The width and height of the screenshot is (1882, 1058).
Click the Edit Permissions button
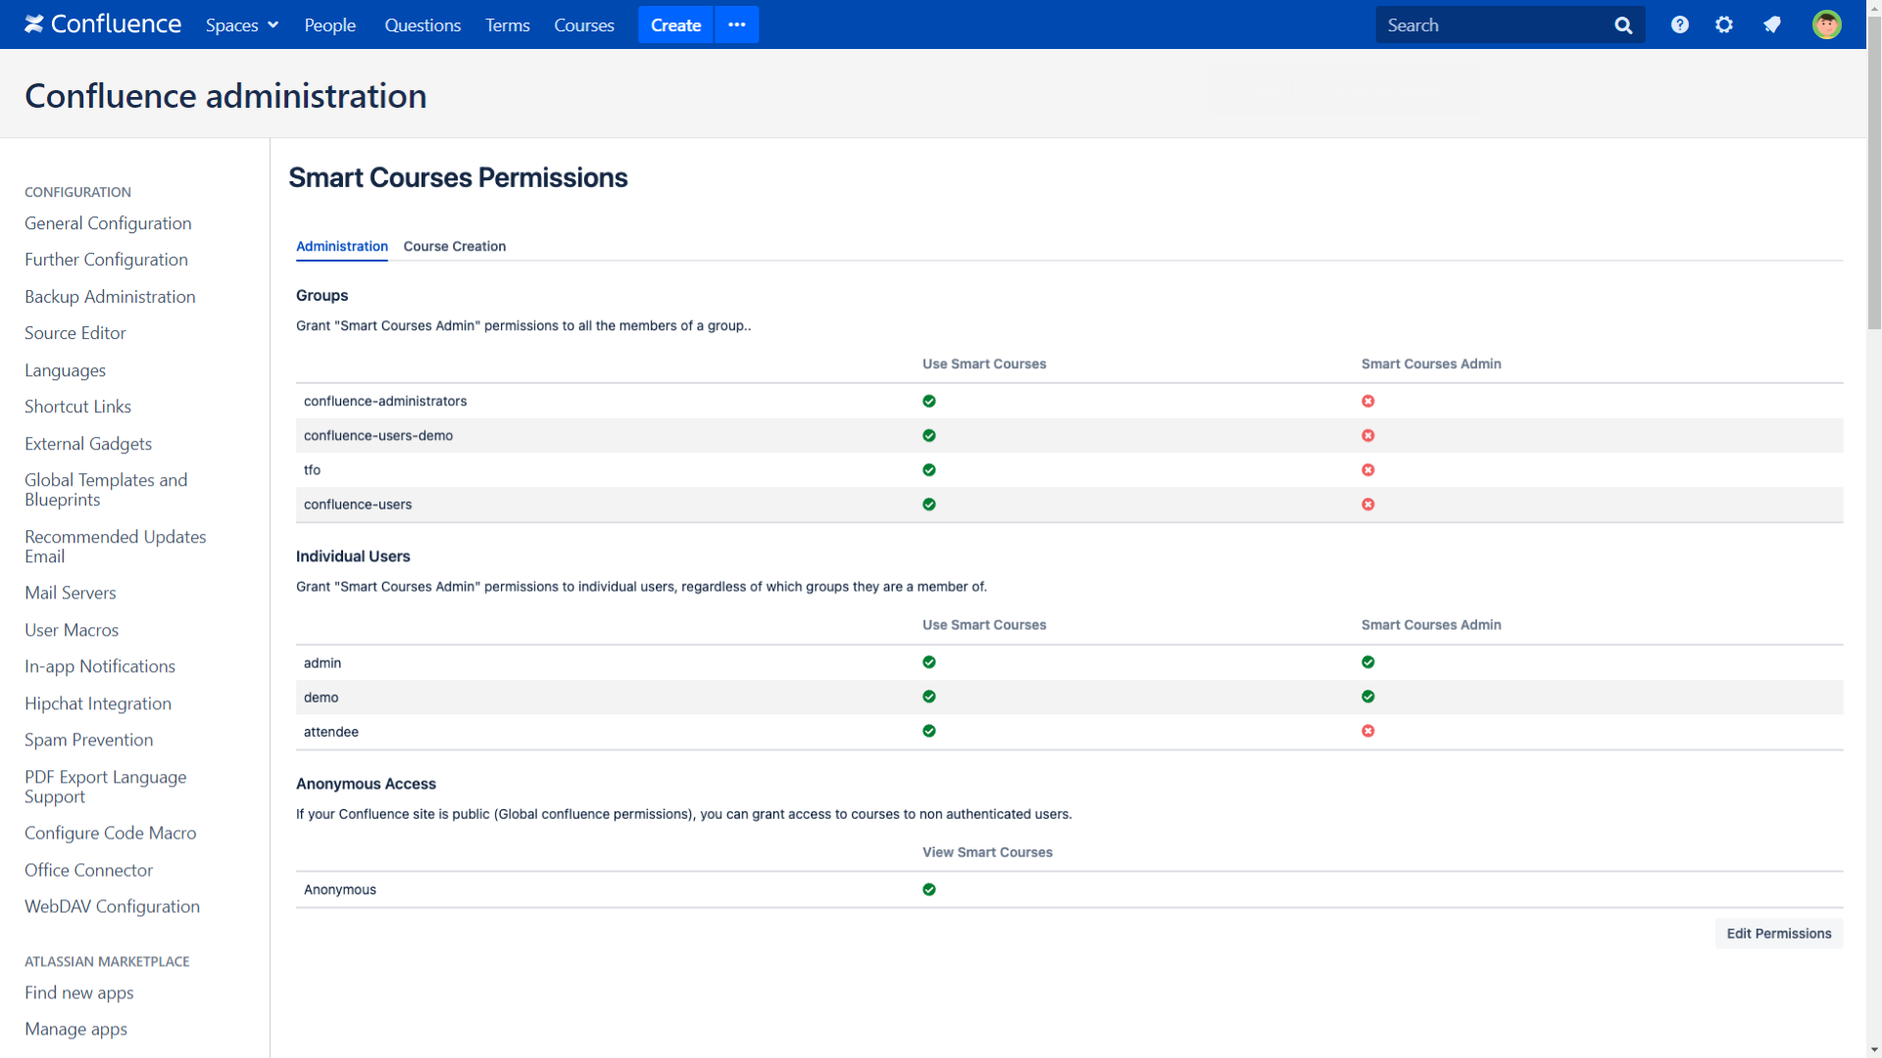1779,934
